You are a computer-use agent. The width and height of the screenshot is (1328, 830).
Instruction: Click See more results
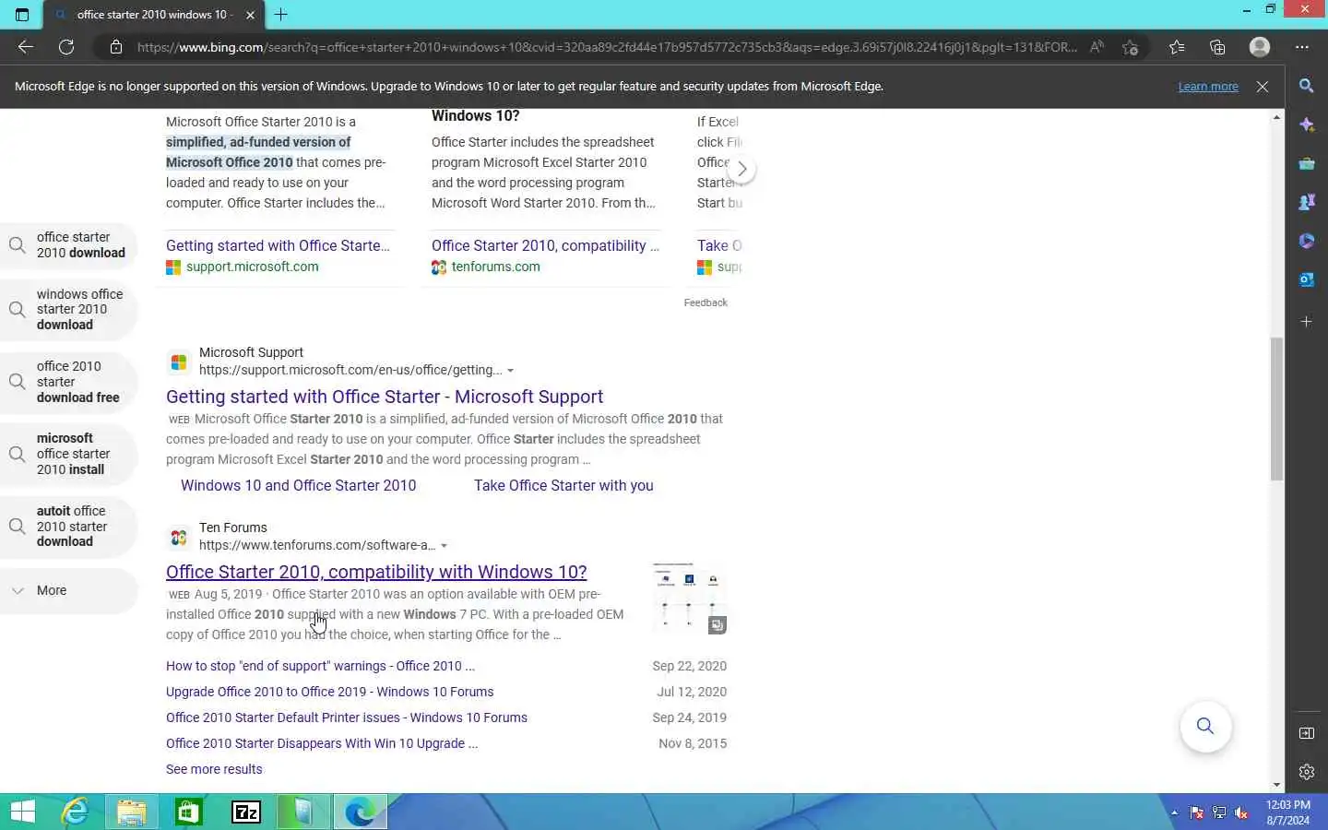pyautogui.click(x=214, y=769)
